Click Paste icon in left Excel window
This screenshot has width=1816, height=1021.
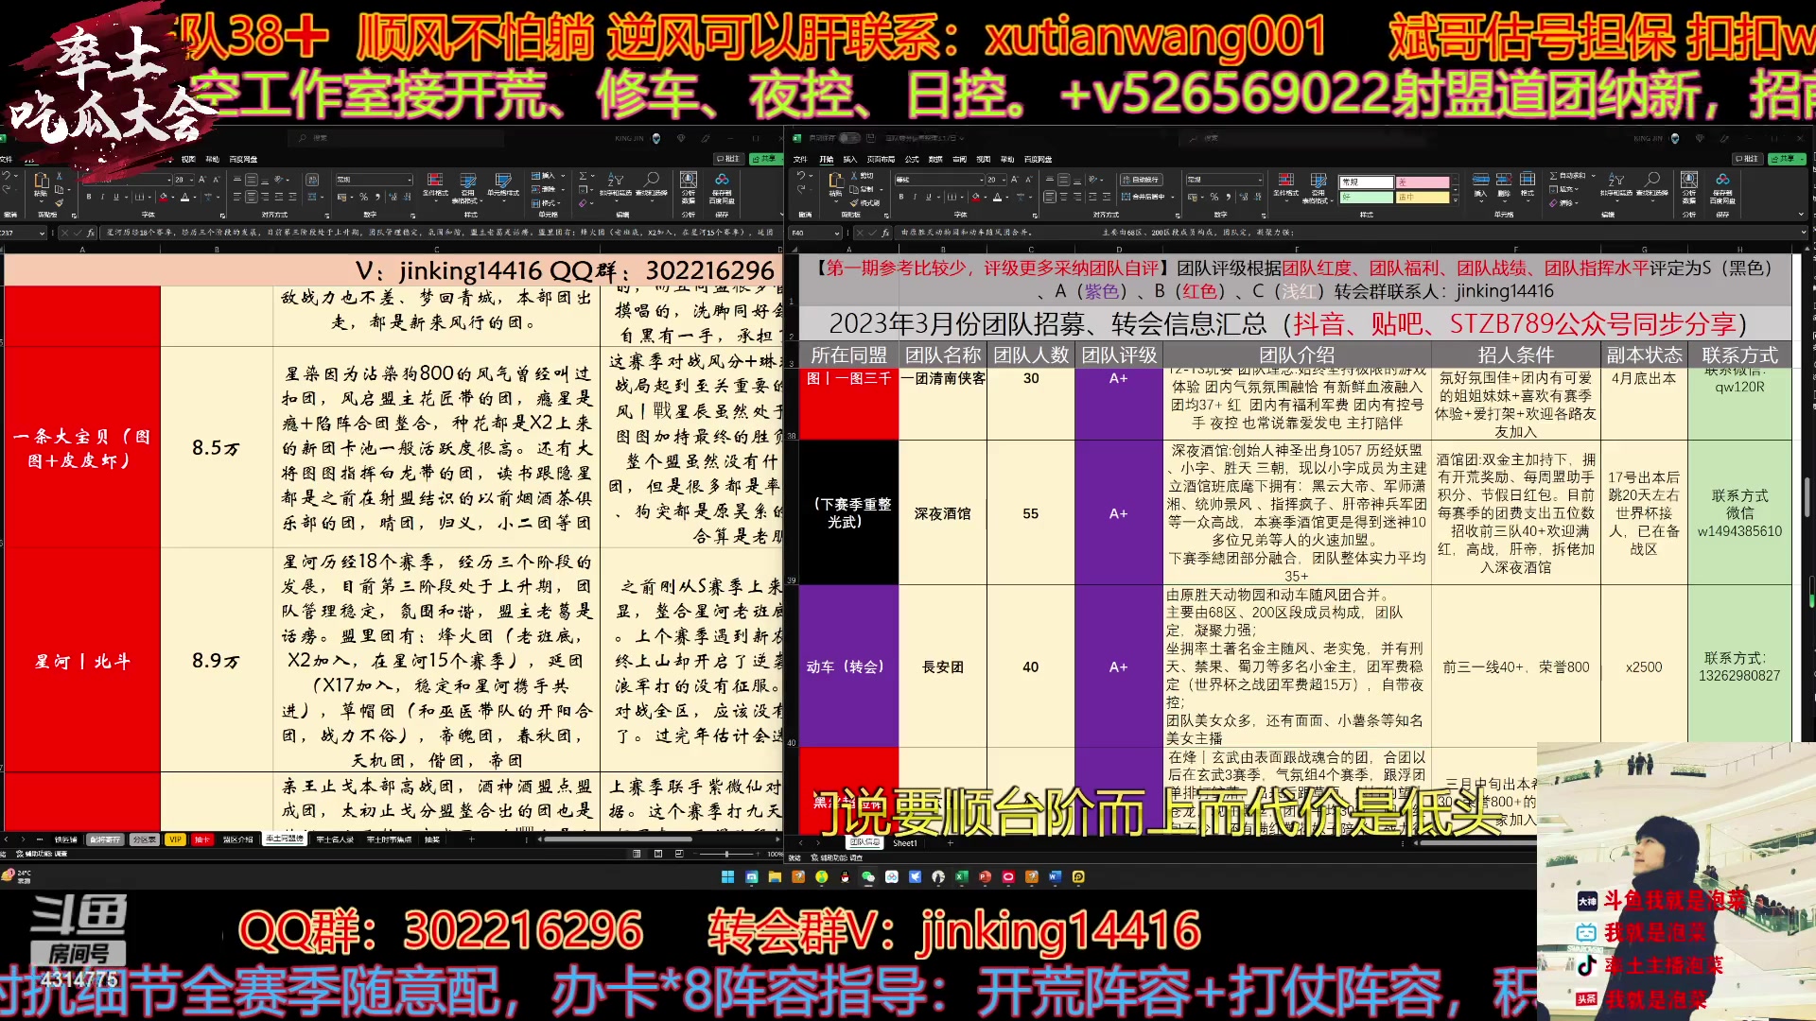(x=42, y=182)
